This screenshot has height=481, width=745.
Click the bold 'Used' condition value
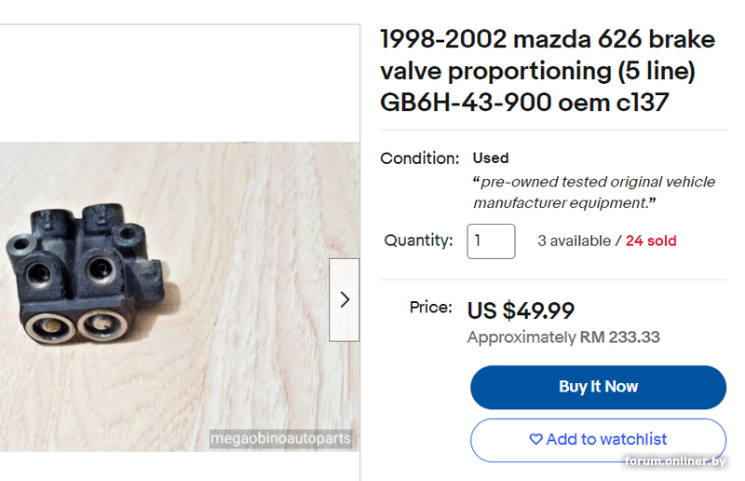(x=491, y=158)
